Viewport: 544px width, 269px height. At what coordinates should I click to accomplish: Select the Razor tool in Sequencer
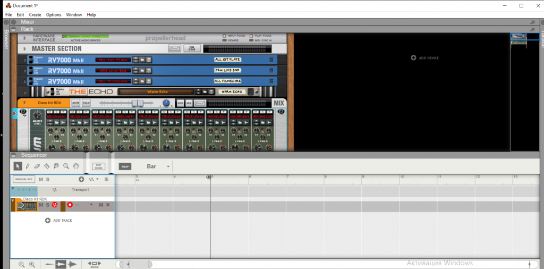(47, 166)
